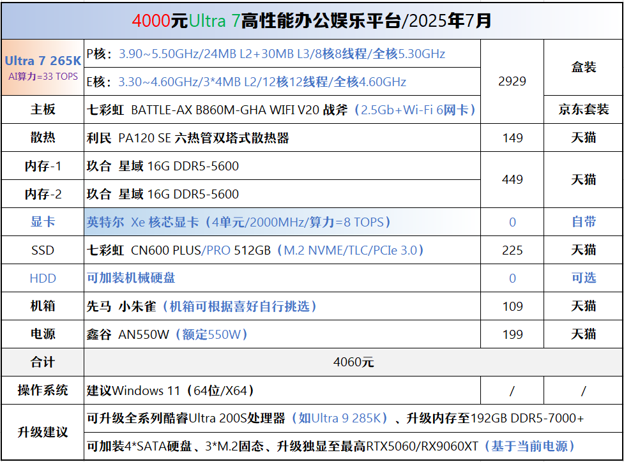Select the "机箱" row label
Screen dimensions: 624x462
(x=43, y=306)
